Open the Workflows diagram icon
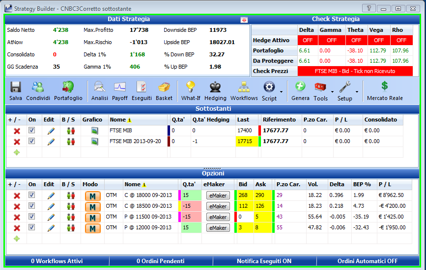Screen dimensions: 426x270 point(244,87)
